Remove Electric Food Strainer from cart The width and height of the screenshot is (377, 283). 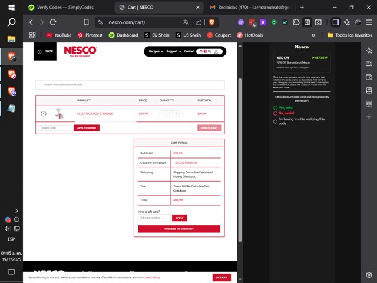point(44,114)
